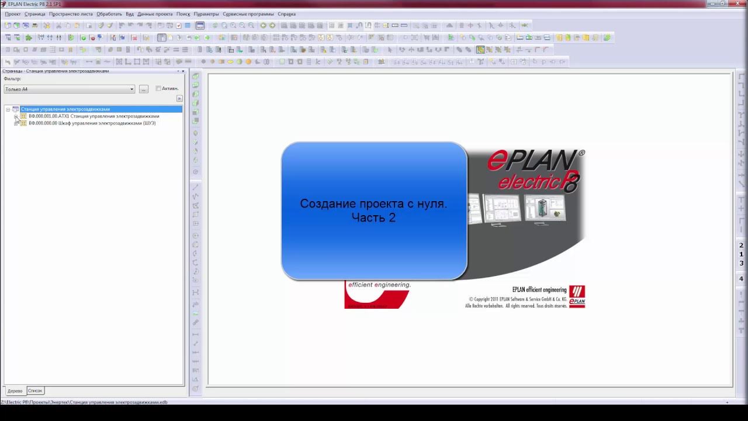Open the Данные проекта menu

(x=155, y=14)
